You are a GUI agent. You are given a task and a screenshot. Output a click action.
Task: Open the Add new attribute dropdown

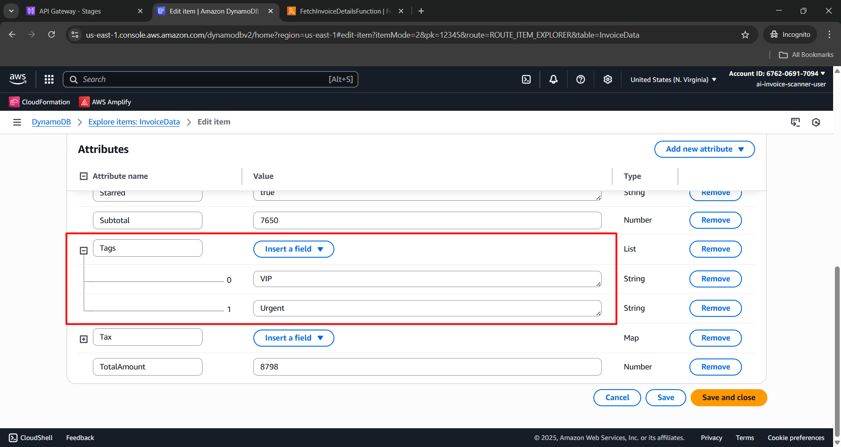[x=704, y=149]
